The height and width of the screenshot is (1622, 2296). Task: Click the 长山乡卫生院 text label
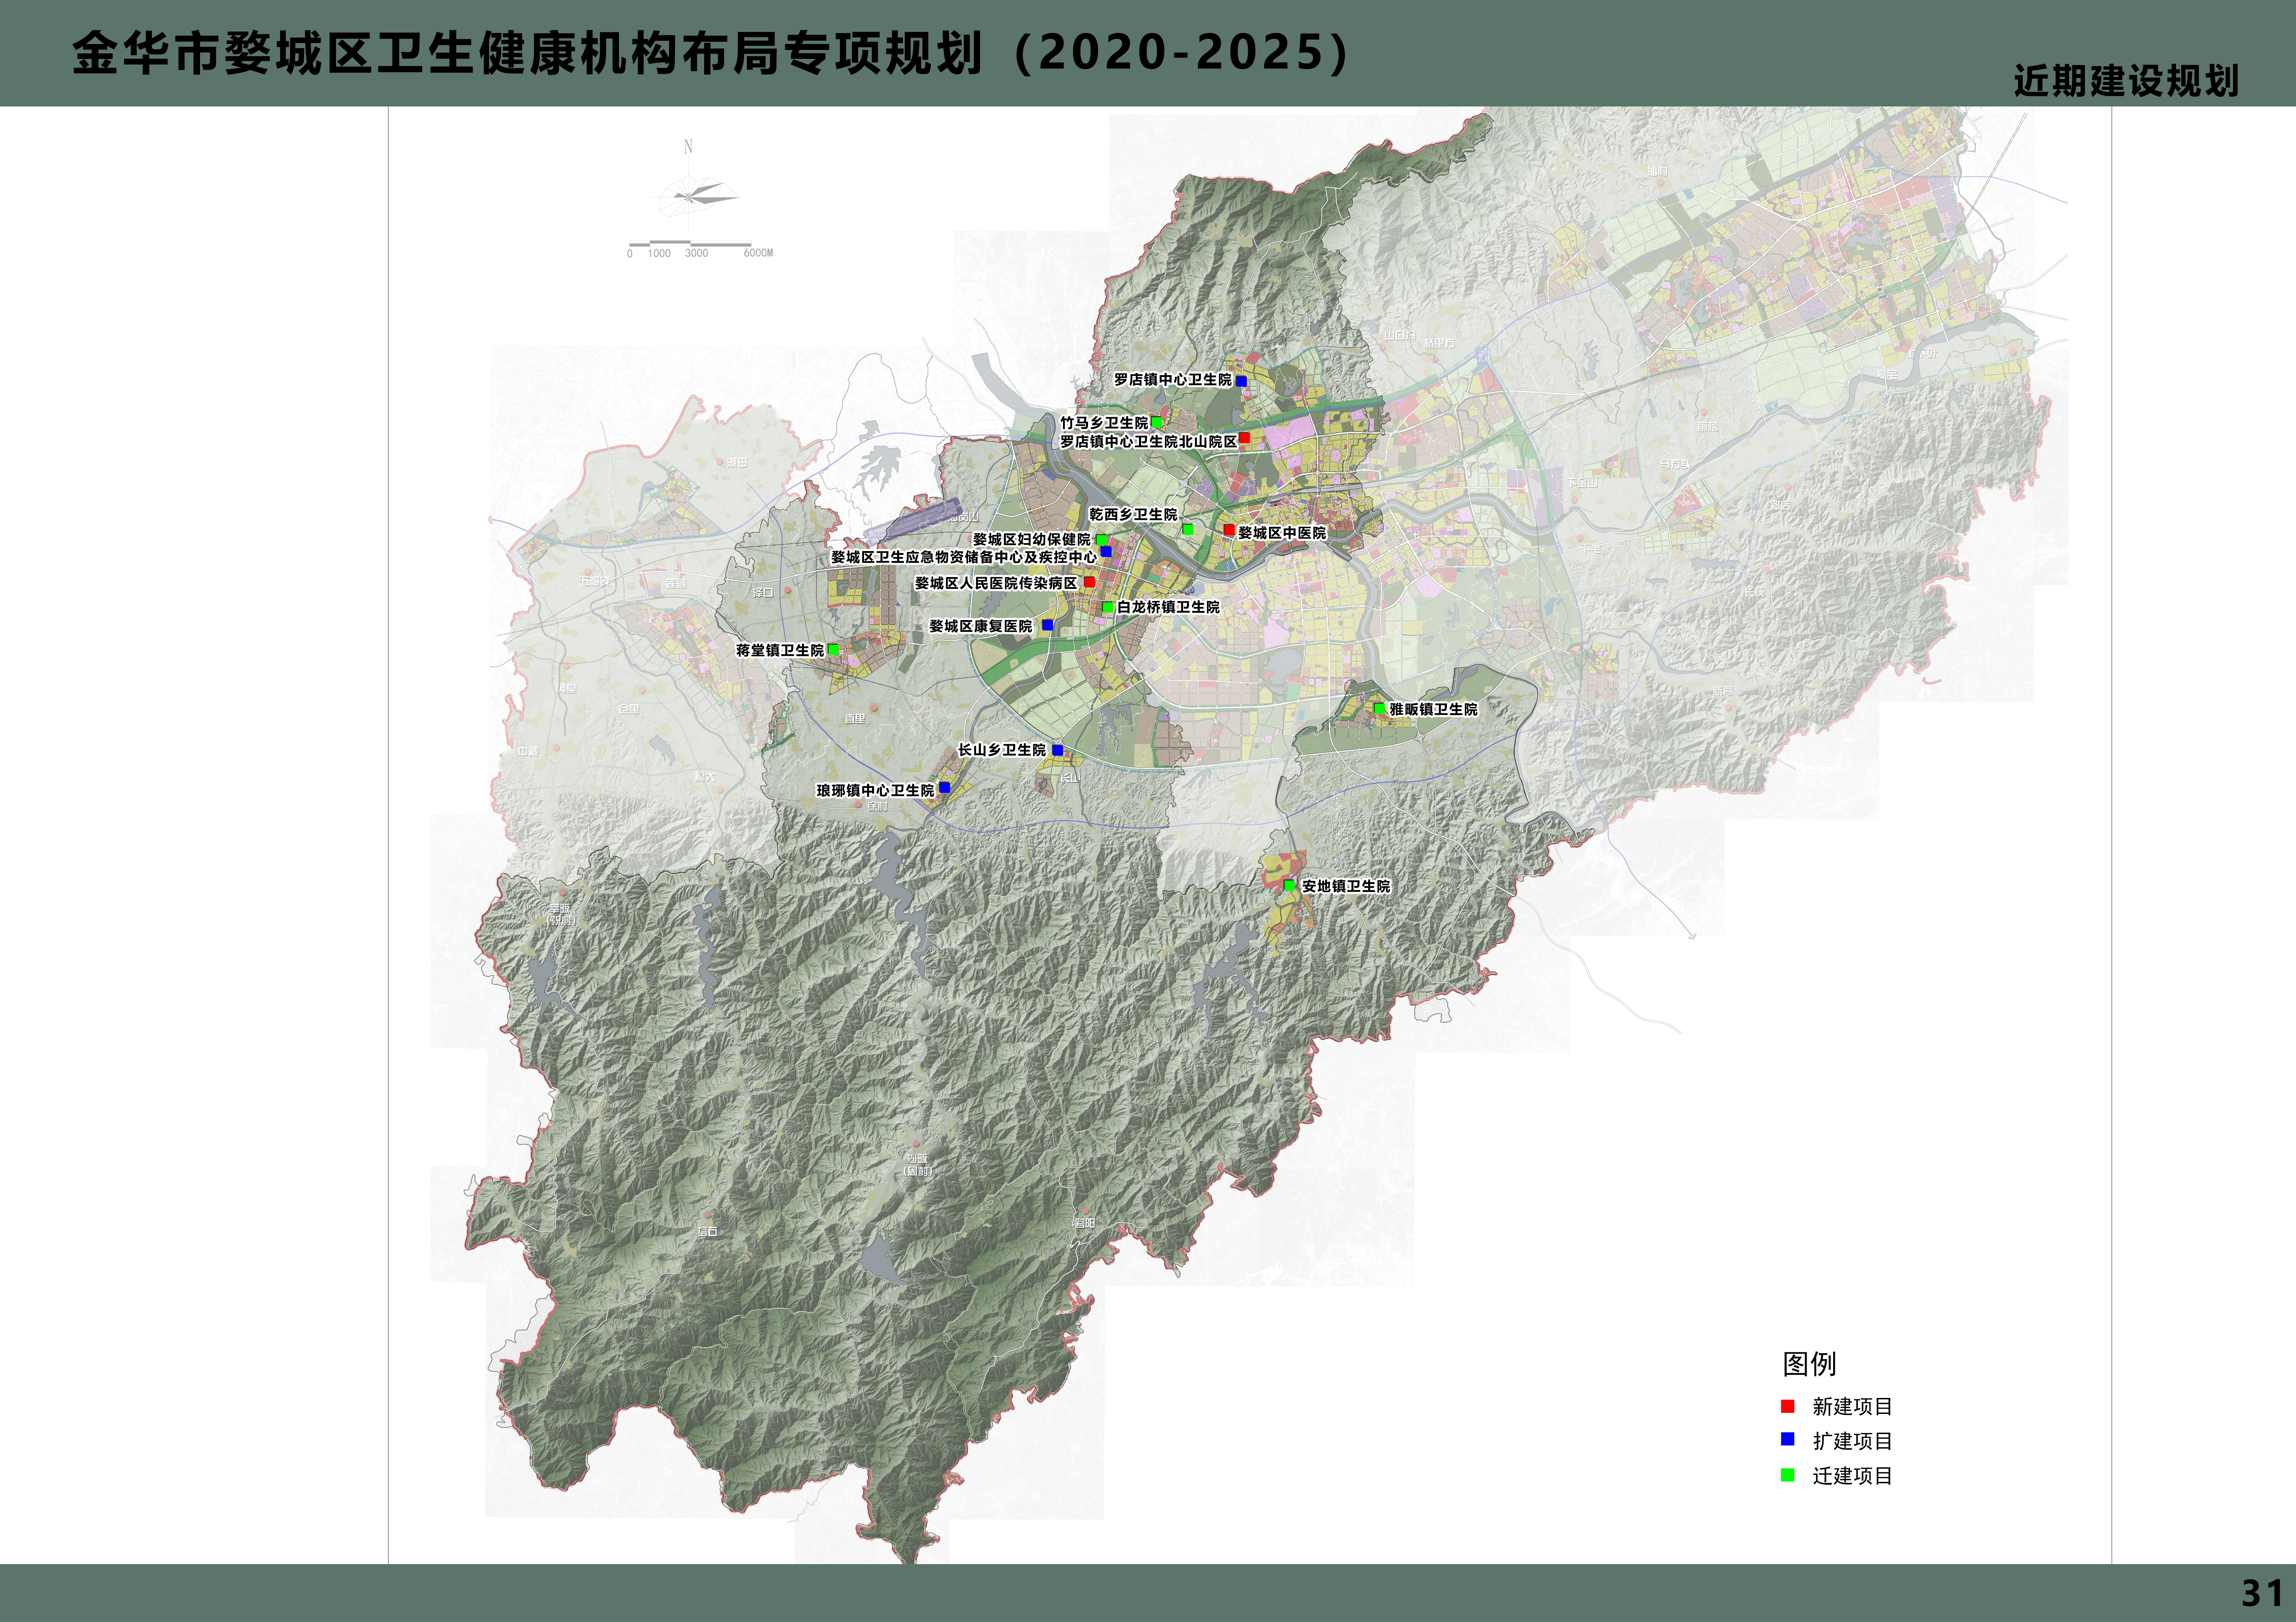[x=1002, y=750]
